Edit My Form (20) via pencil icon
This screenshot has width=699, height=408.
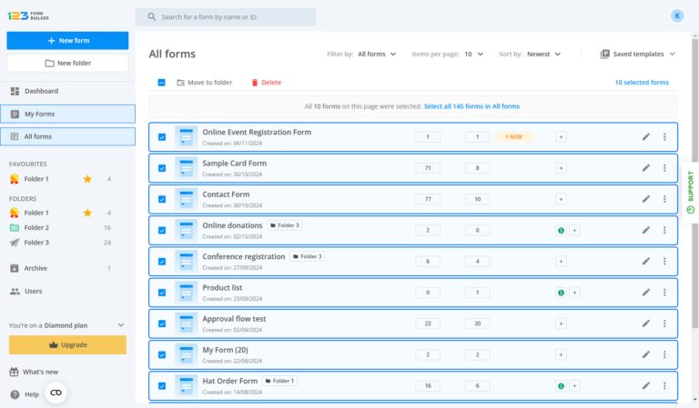point(646,354)
